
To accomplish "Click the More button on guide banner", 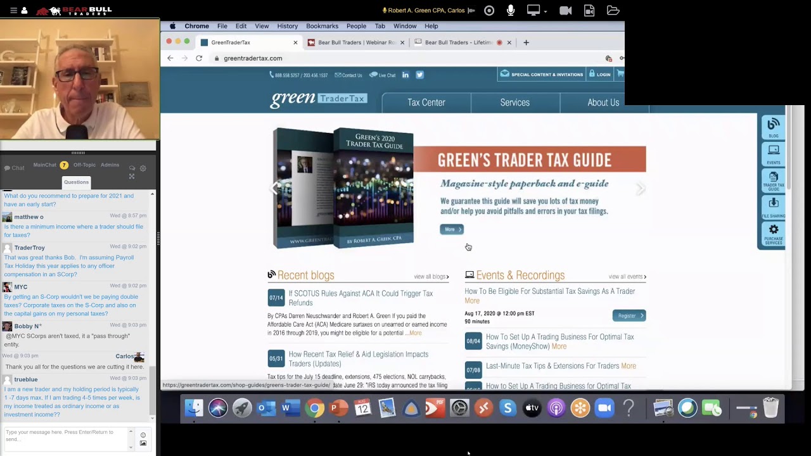I will [x=452, y=229].
